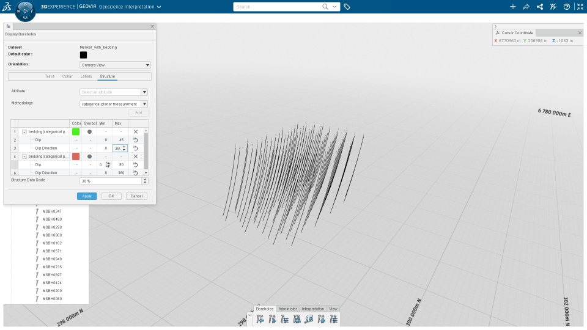This screenshot has height=330, width=587.
Task: Open the app title dropdown chevron
Action: tap(159, 7)
